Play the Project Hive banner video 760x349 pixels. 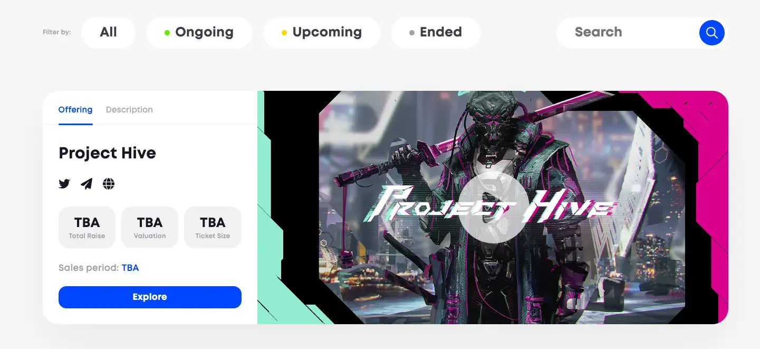click(493, 207)
